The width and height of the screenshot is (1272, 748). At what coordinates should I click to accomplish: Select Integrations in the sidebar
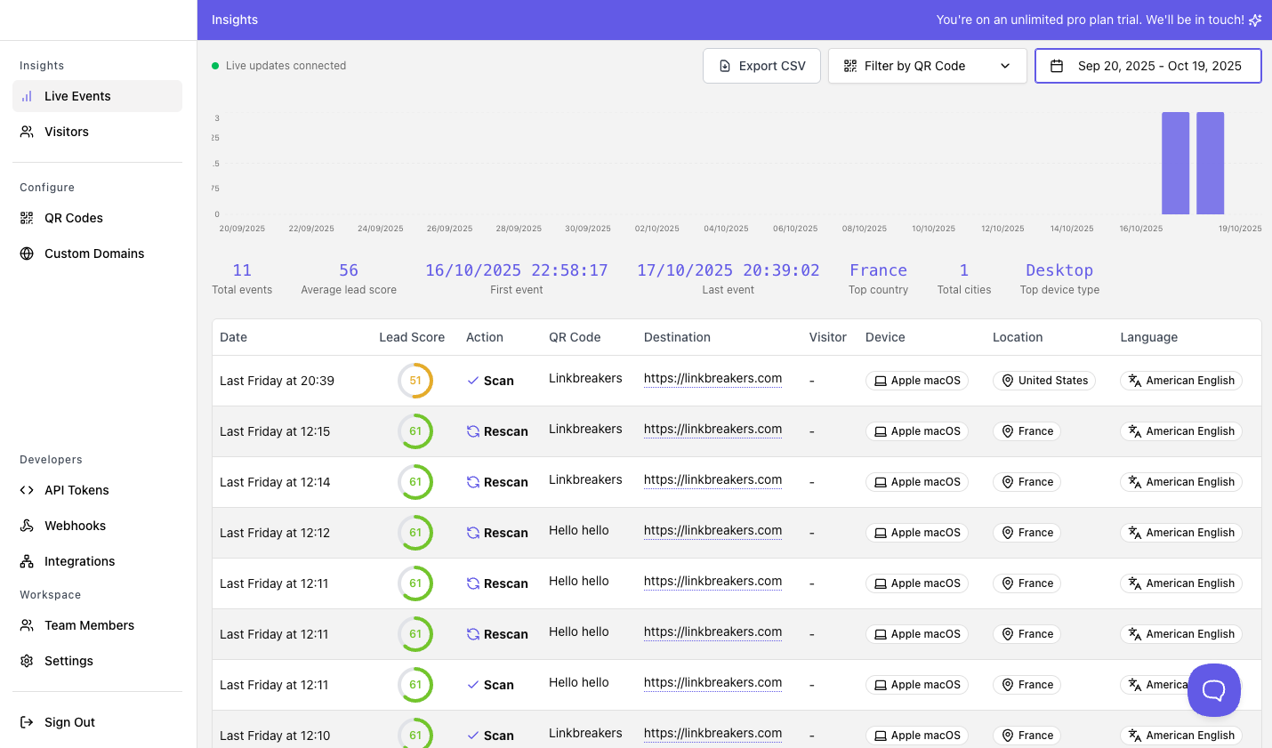click(79, 561)
